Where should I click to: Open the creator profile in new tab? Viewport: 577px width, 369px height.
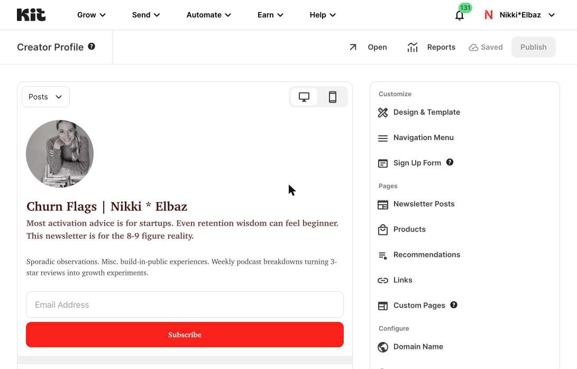pos(377,47)
